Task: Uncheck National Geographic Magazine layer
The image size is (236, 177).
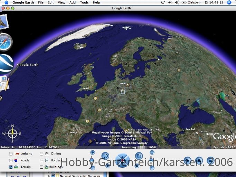Action: click(53, 176)
